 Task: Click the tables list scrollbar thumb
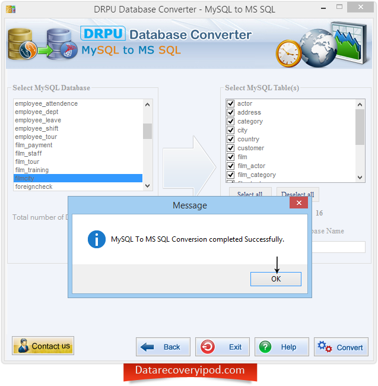tap(360, 127)
